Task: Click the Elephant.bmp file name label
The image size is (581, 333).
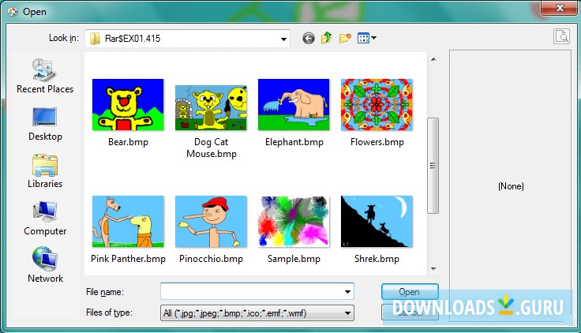Action: 294,142
